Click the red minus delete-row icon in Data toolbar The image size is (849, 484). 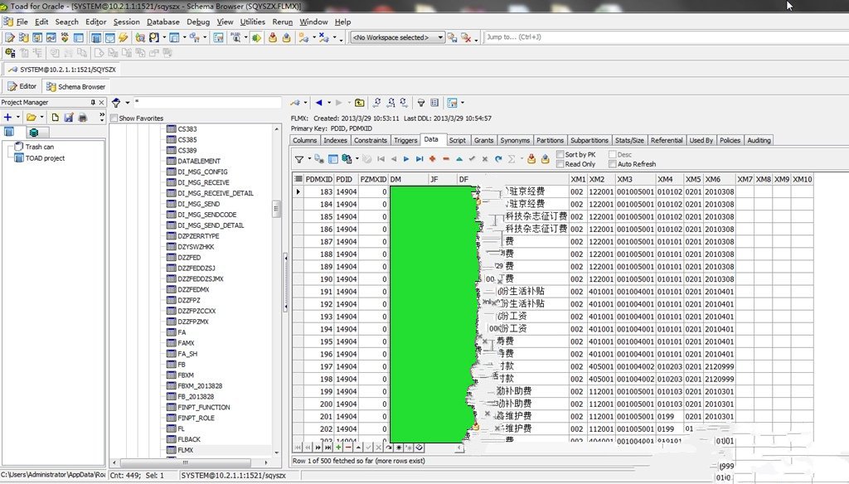click(x=446, y=159)
